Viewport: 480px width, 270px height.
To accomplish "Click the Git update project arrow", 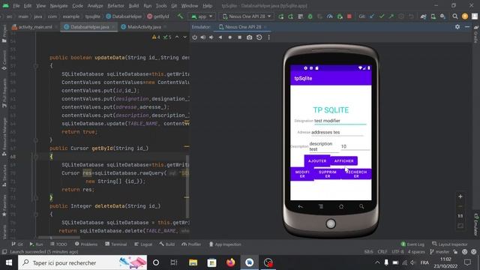I will point(372,16).
